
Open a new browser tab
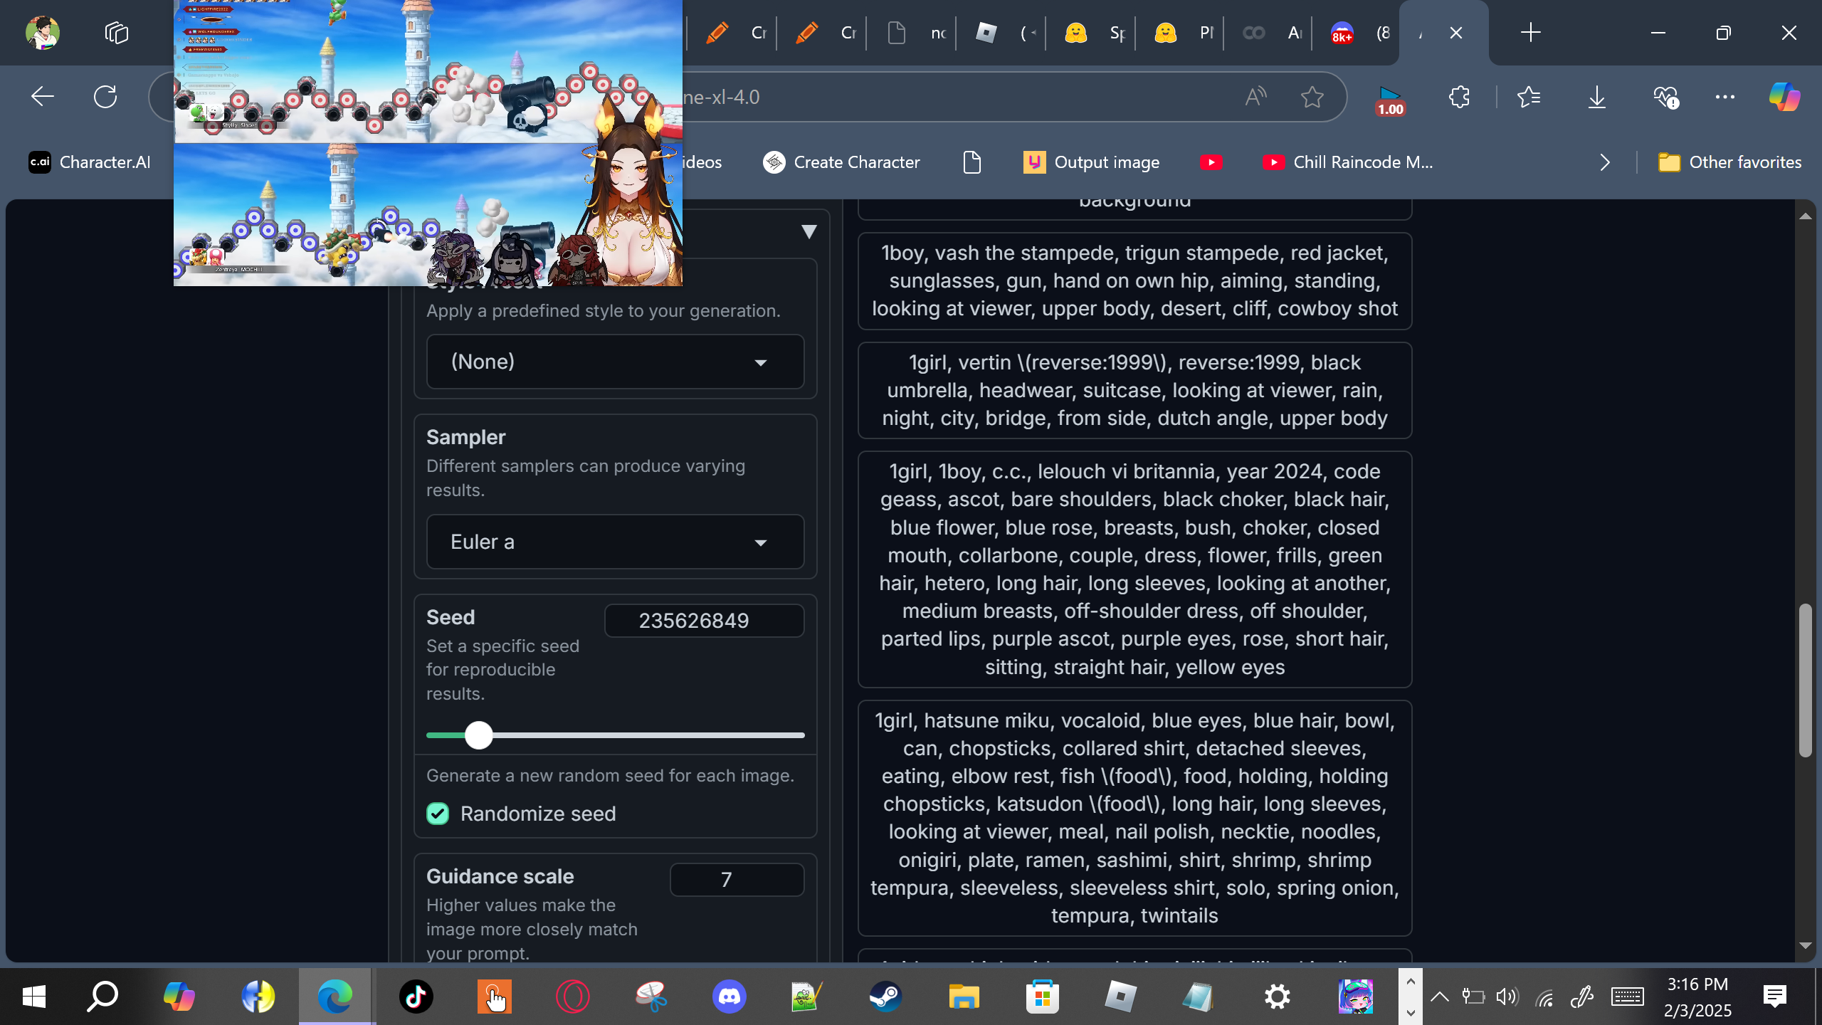[x=1530, y=33]
